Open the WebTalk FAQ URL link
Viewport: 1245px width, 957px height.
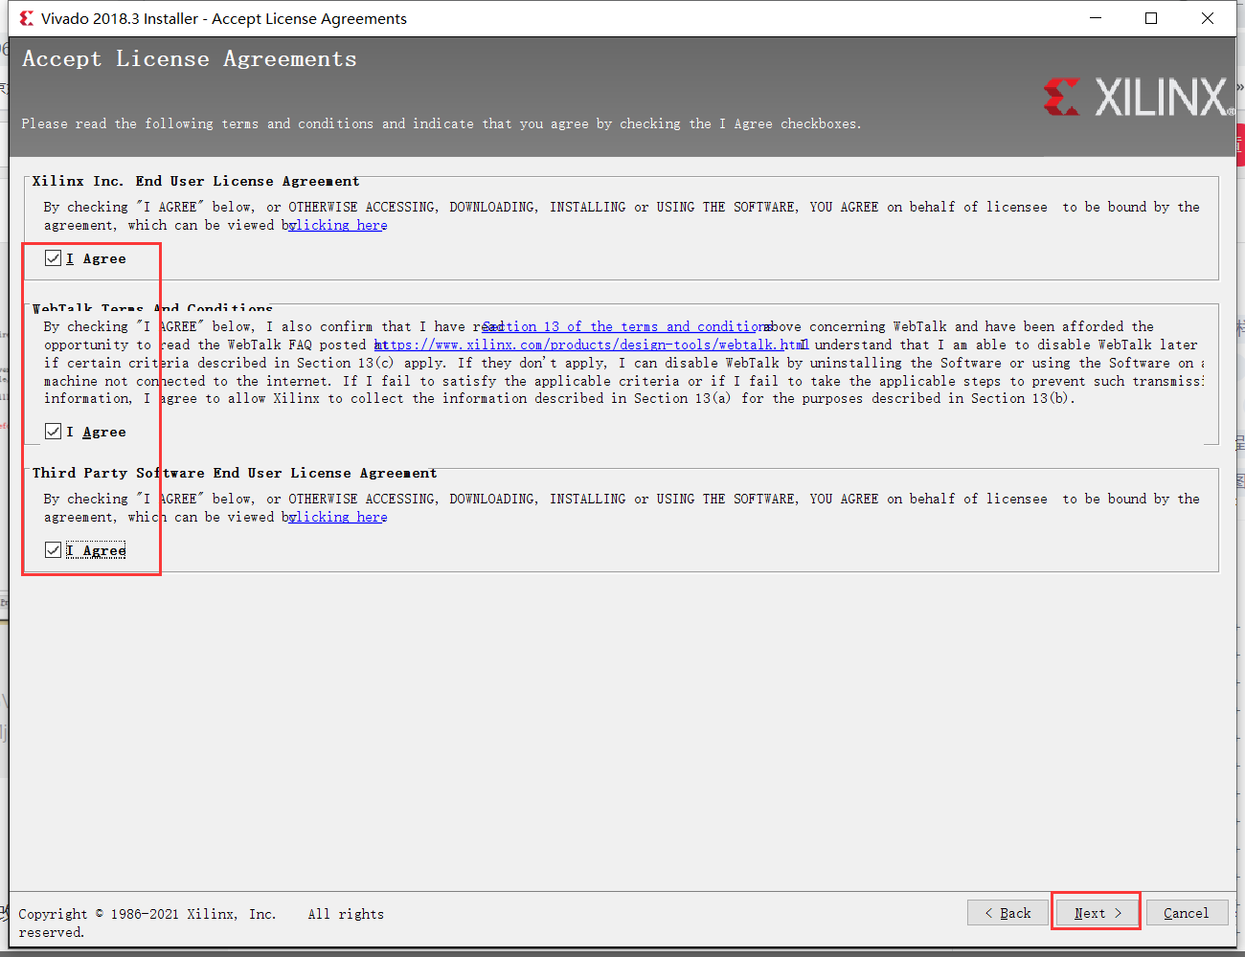[x=592, y=345]
